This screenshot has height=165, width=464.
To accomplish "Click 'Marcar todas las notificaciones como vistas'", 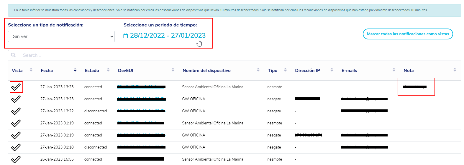I will [408, 34].
